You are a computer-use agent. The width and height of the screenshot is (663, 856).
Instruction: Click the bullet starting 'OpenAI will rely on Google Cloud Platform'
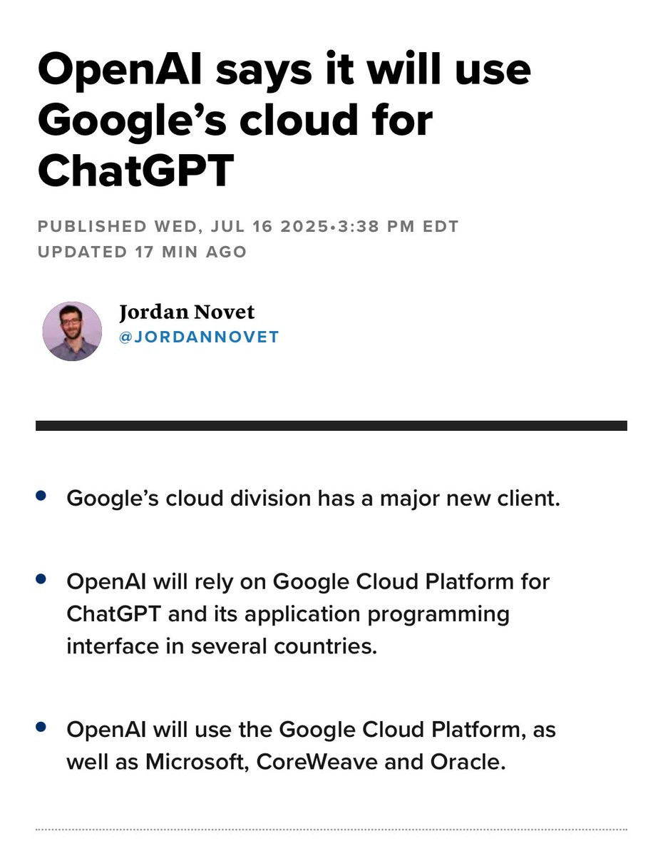[309, 614]
